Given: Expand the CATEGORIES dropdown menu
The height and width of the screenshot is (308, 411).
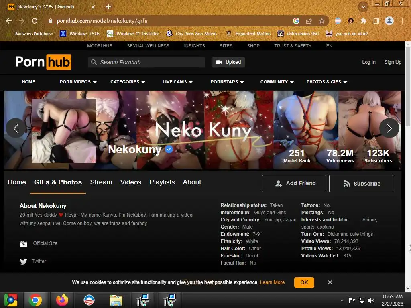Looking at the screenshot, I should click(128, 82).
